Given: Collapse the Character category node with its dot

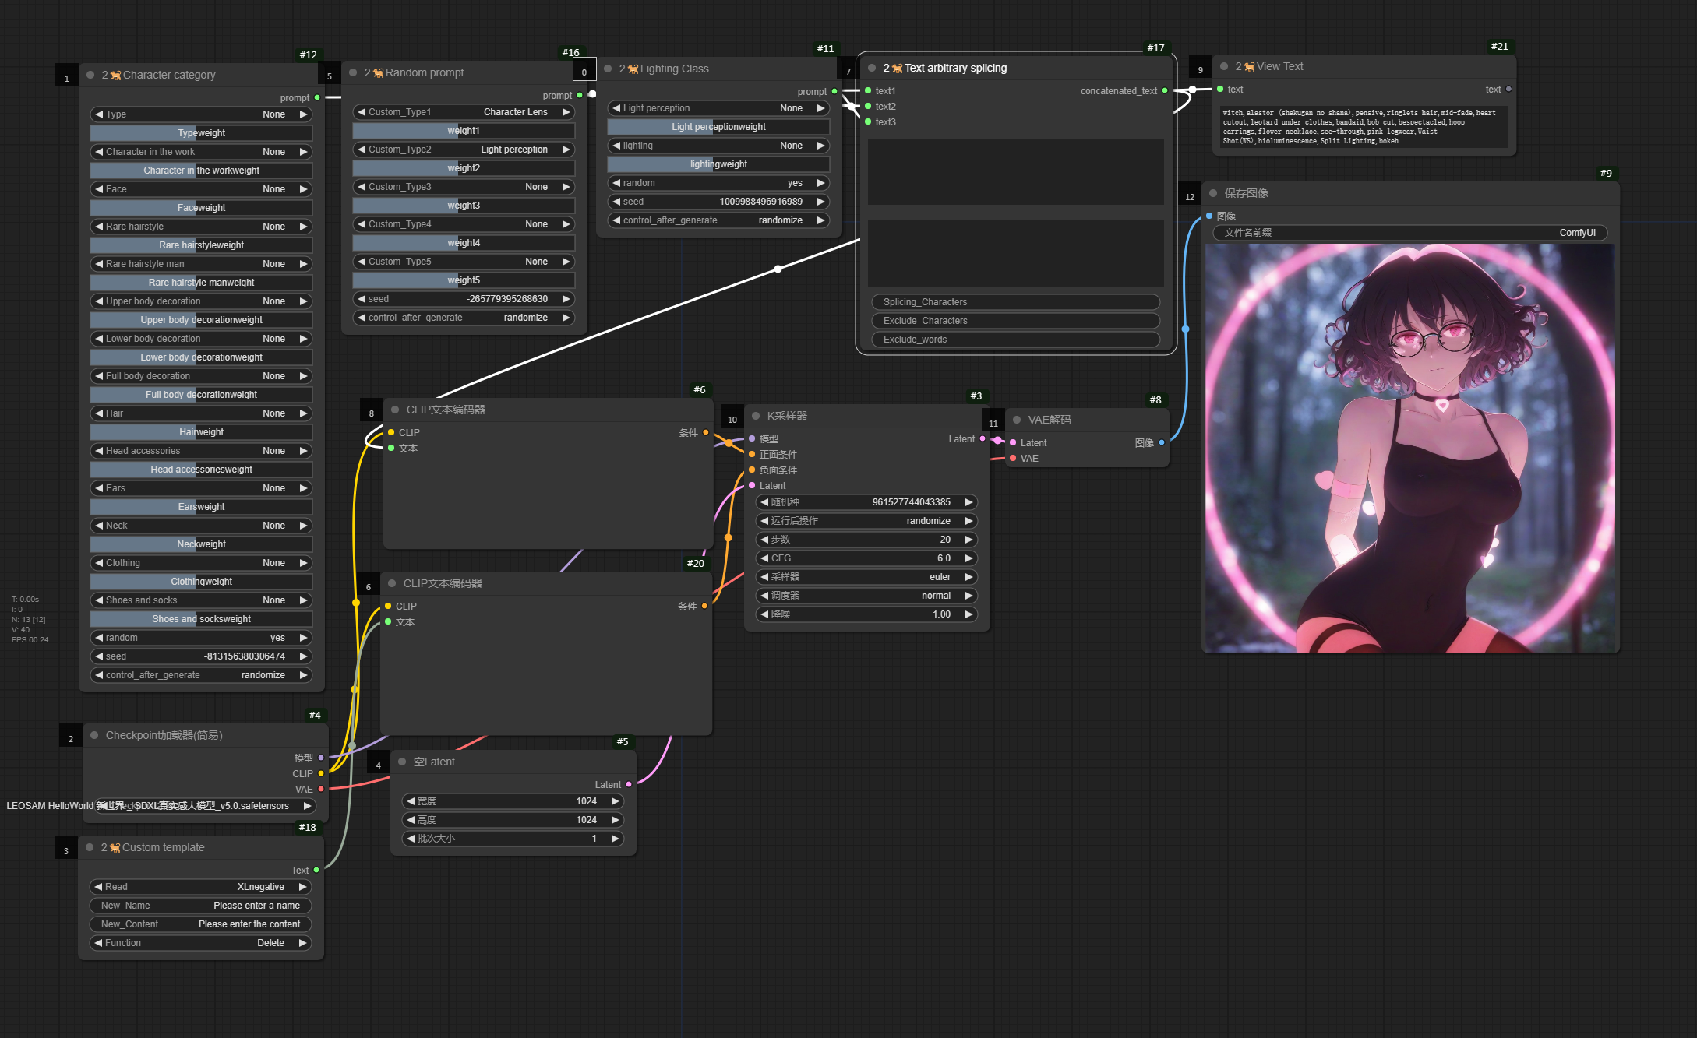Looking at the screenshot, I should point(91,75).
